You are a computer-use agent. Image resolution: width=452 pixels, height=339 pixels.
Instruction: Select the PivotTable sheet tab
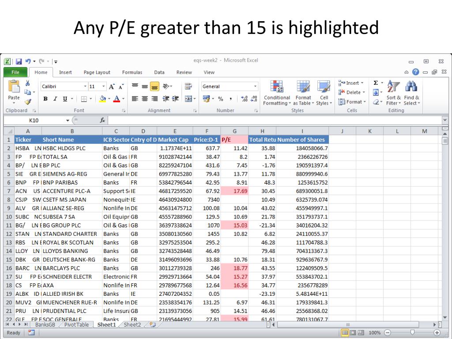76,324
